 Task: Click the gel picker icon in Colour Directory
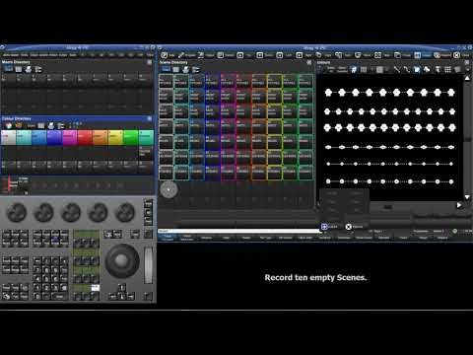pos(19,125)
